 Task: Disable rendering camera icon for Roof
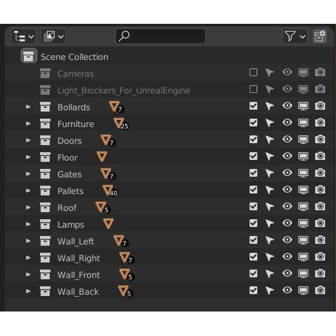click(x=320, y=206)
